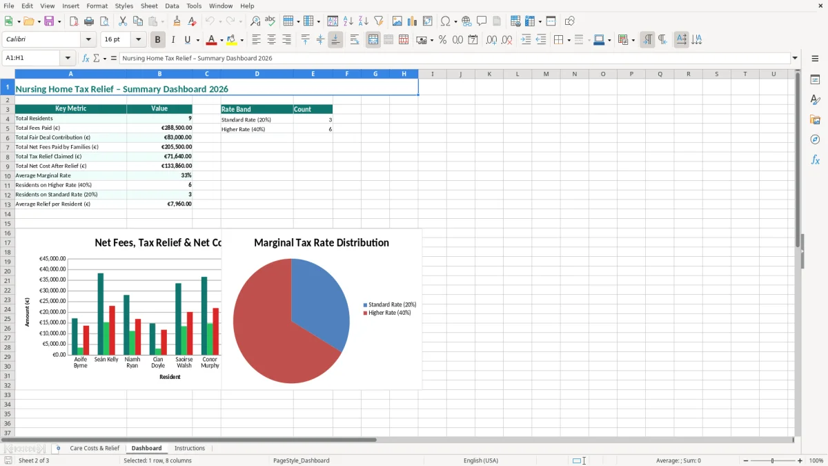Viewport: 828px width, 466px height.
Task: Click the Marginal Tax Rate Distribution pie chart
Action: [x=291, y=321]
